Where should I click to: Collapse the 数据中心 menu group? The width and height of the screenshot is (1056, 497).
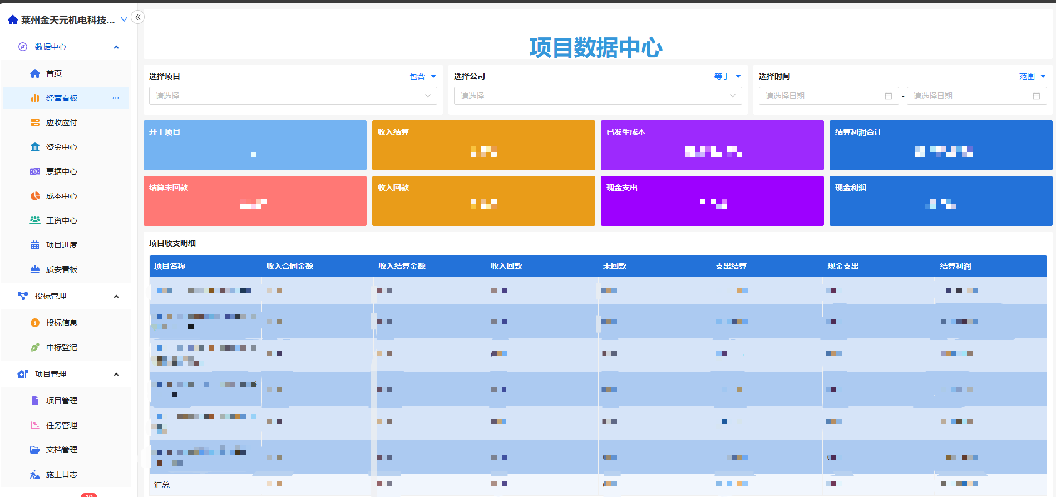[x=116, y=47]
